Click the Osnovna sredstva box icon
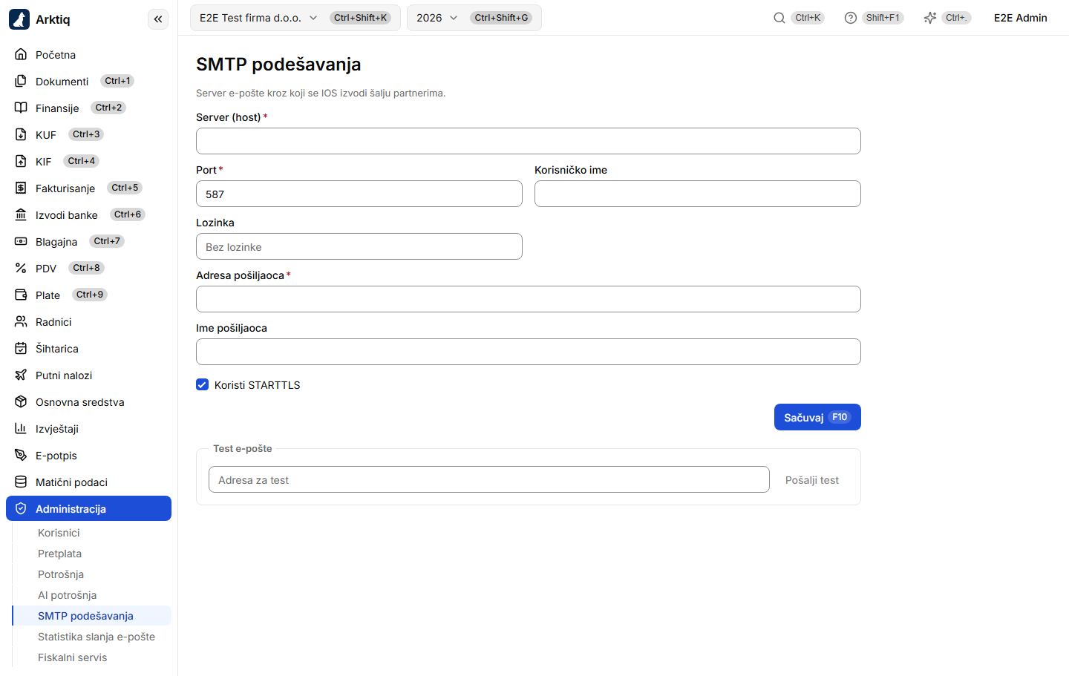Screen dimensions: 1069x676 [21, 401]
